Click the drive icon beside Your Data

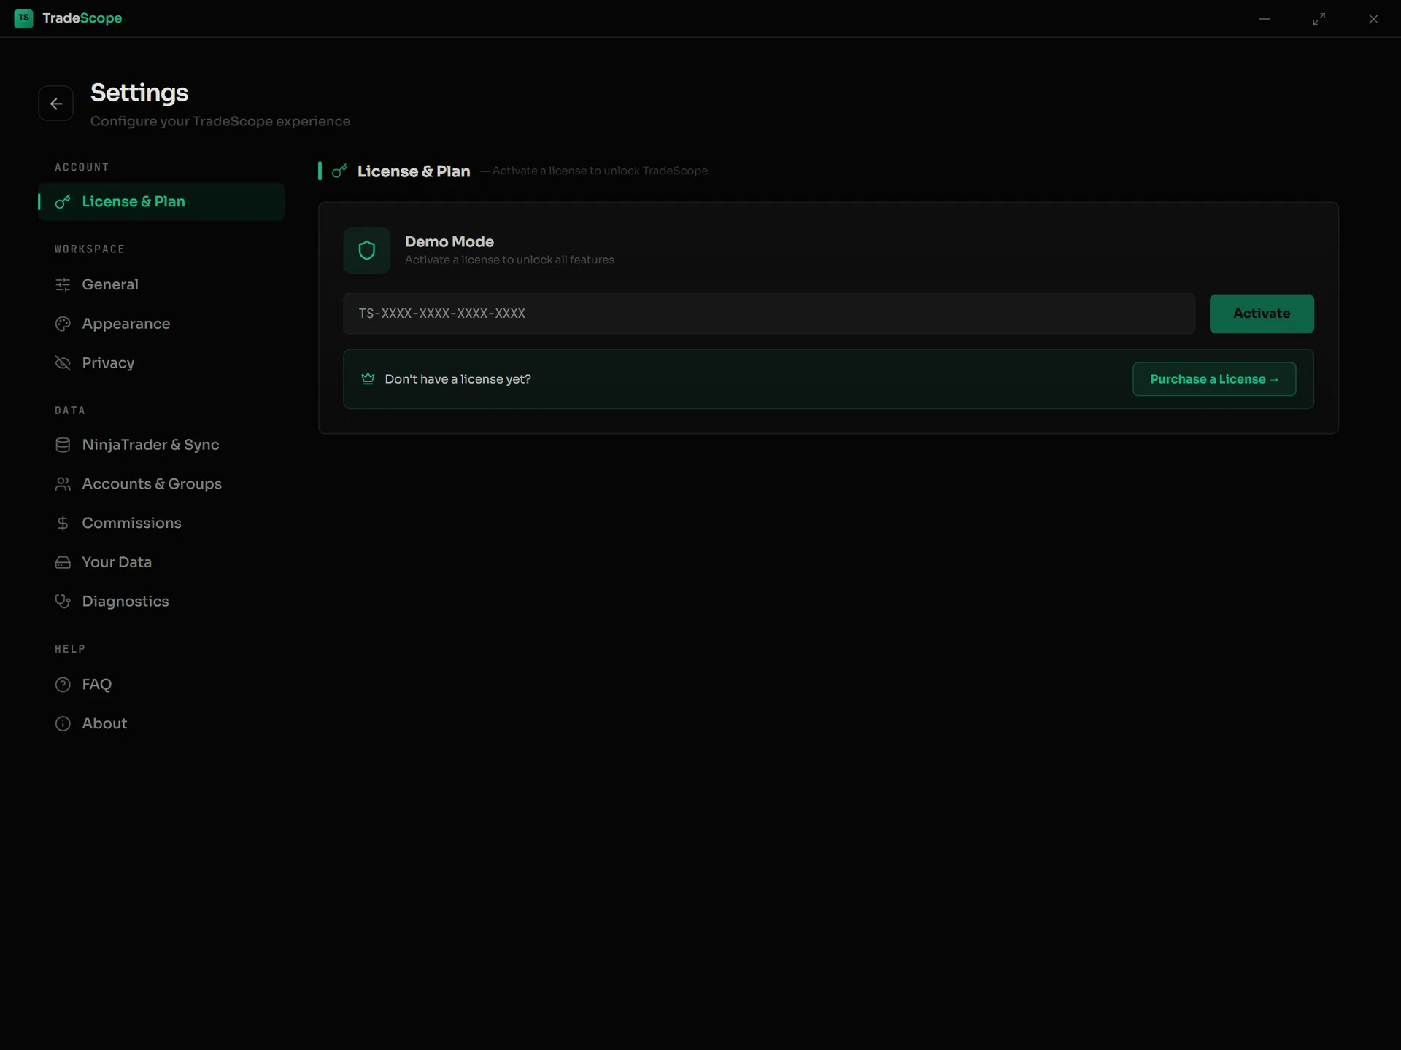63,562
